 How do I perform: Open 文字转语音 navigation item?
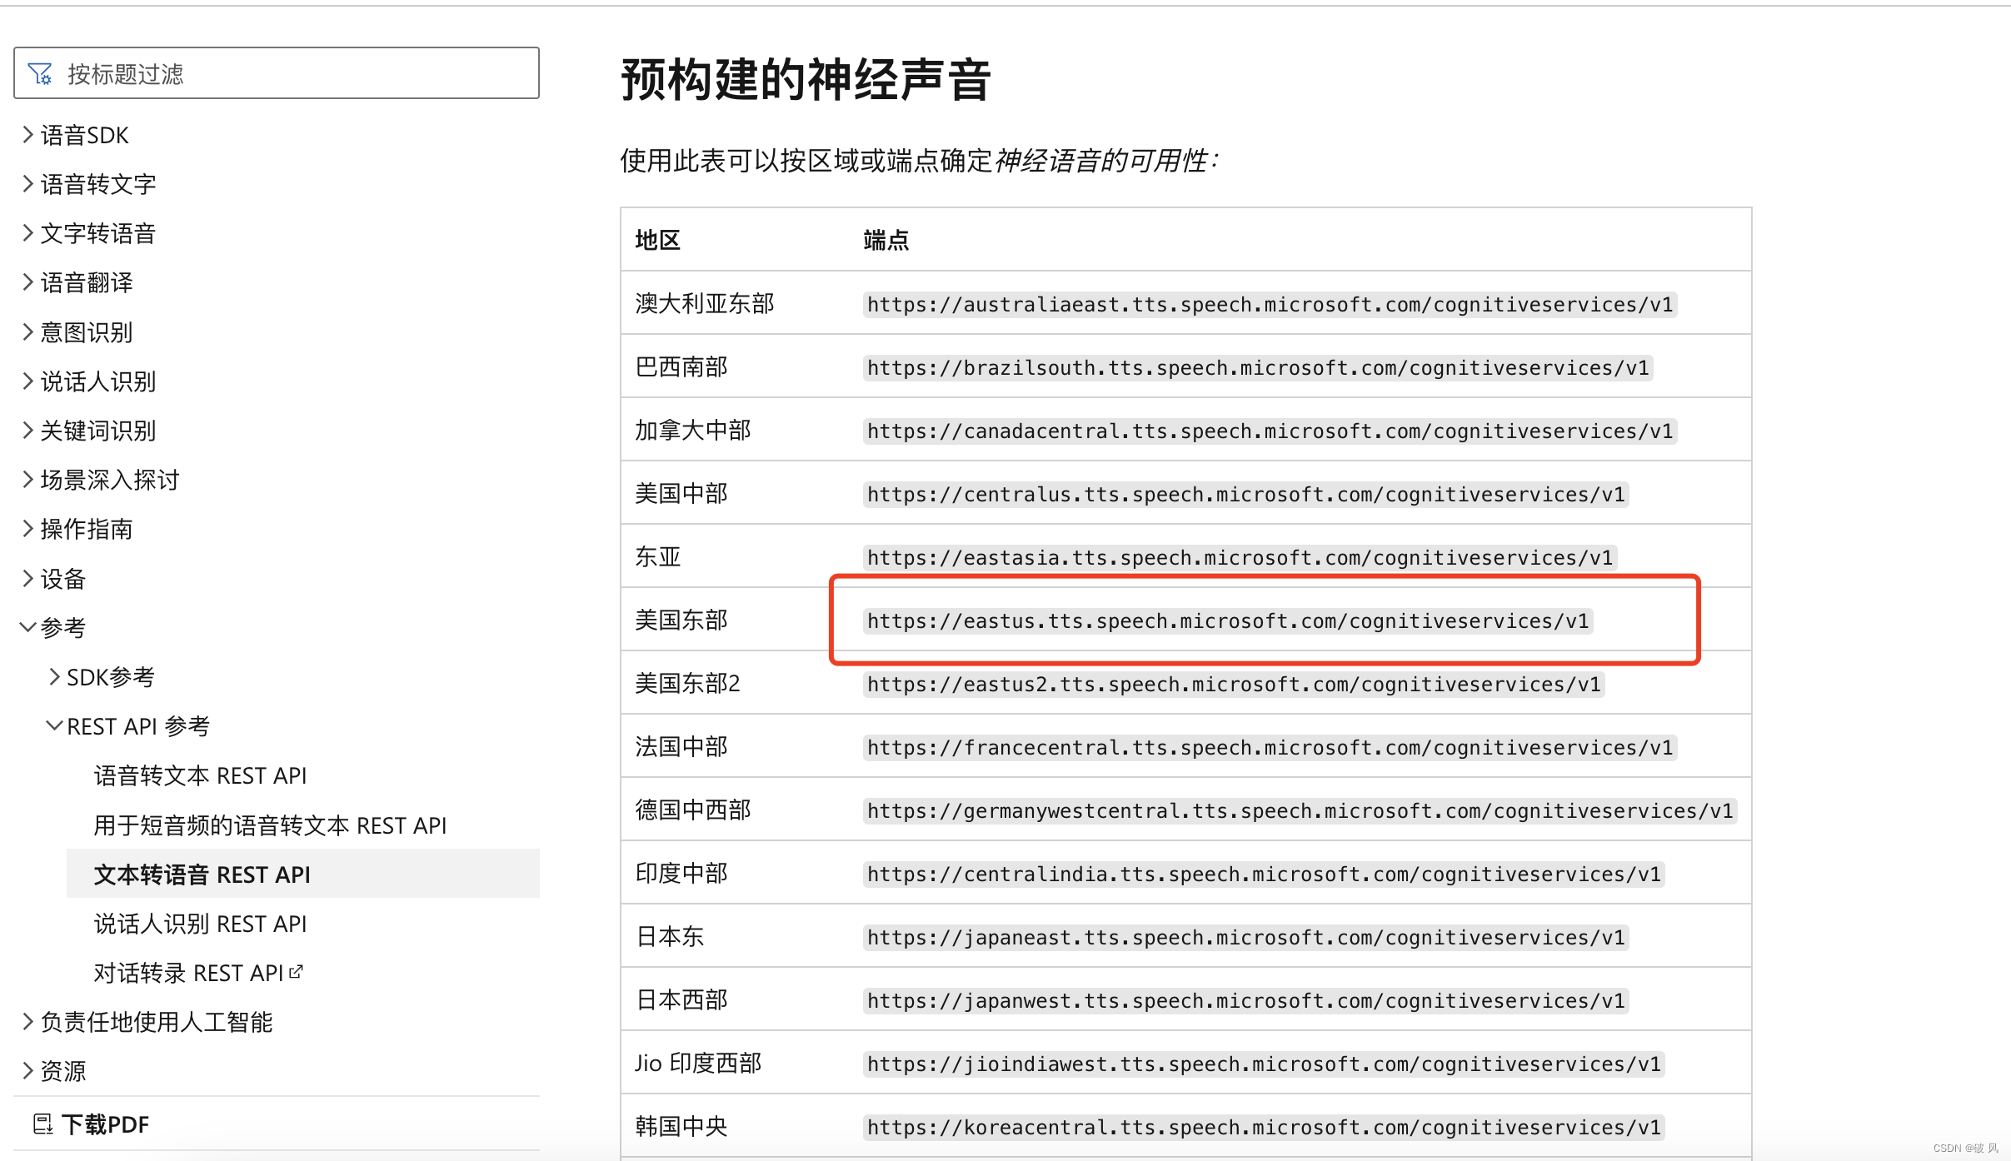[98, 233]
